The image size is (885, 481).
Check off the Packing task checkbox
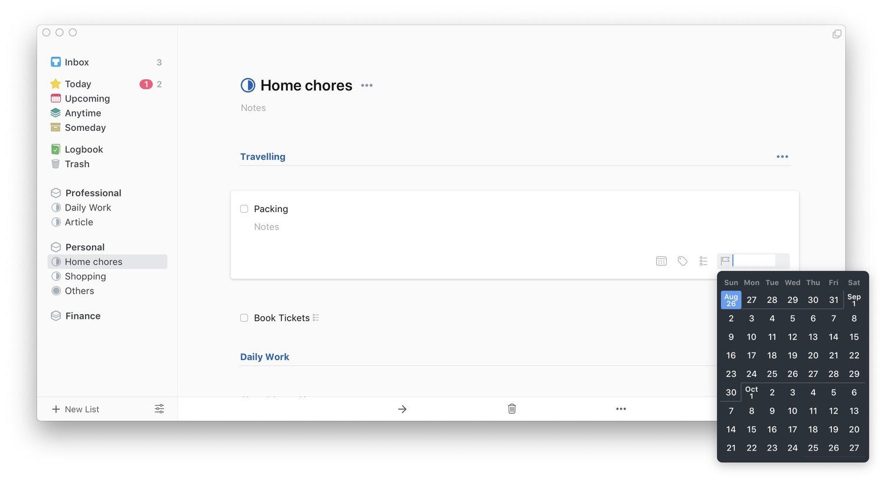[x=244, y=209]
